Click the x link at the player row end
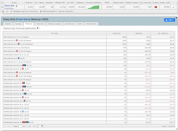 pyautogui.click(x=173, y=7)
